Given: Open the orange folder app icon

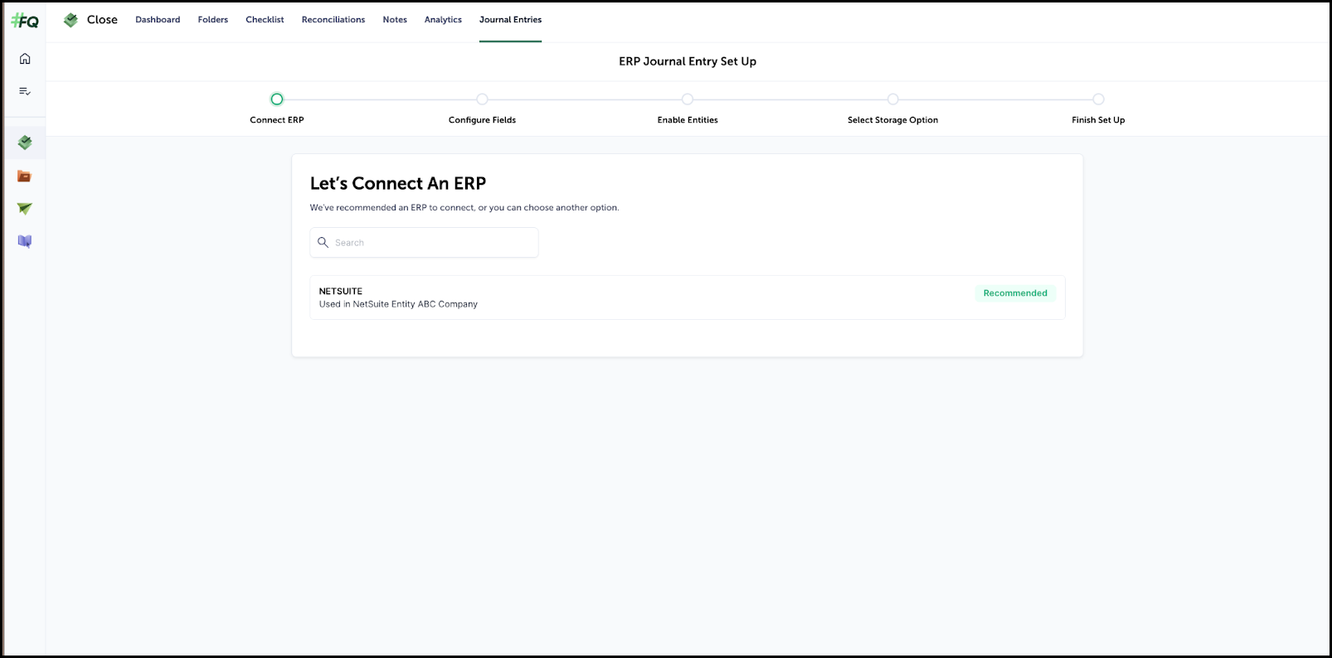Looking at the screenshot, I should tap(25, 177).
